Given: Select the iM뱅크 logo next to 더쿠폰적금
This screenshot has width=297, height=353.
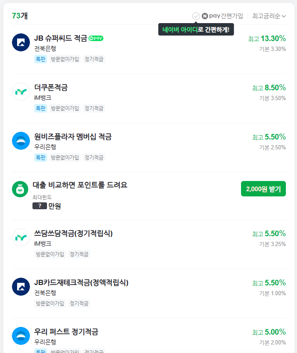Looking at the screenshot, I should (x=21, y=92).
